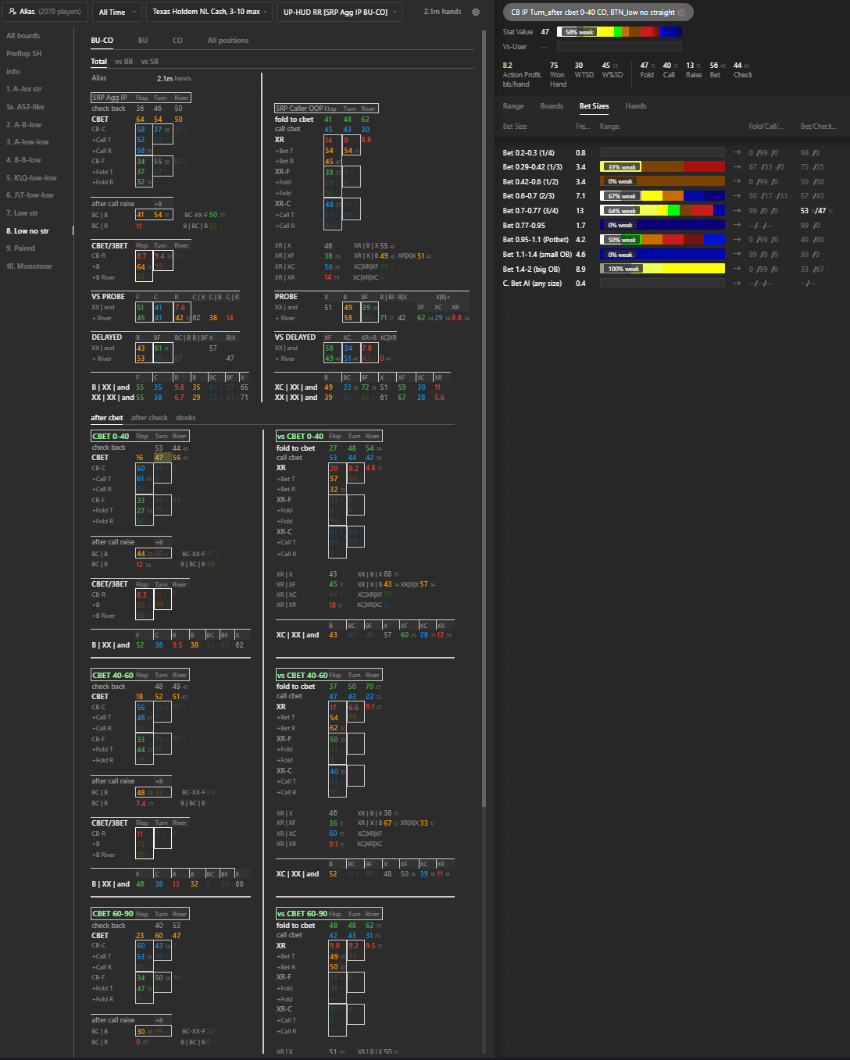Click the arrow in Bet 0.7-0.77 (3/4) row
850x1060 pixels.
(737, 210)
